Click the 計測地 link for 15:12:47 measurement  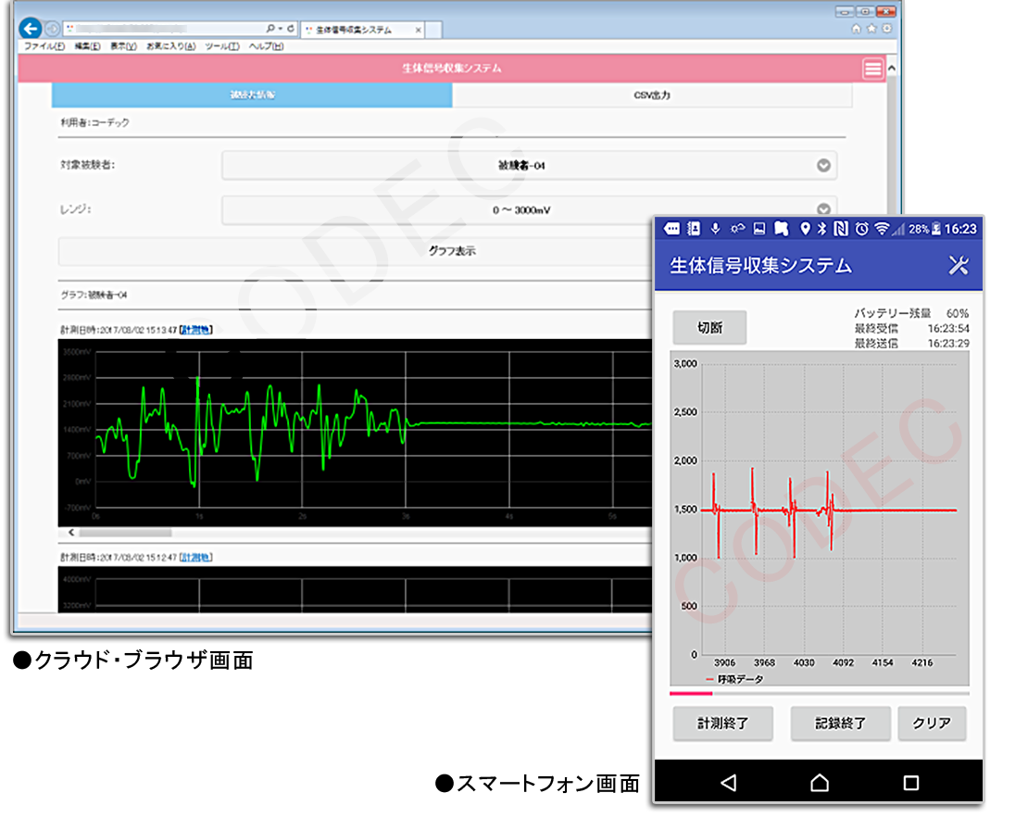[196, 558]
